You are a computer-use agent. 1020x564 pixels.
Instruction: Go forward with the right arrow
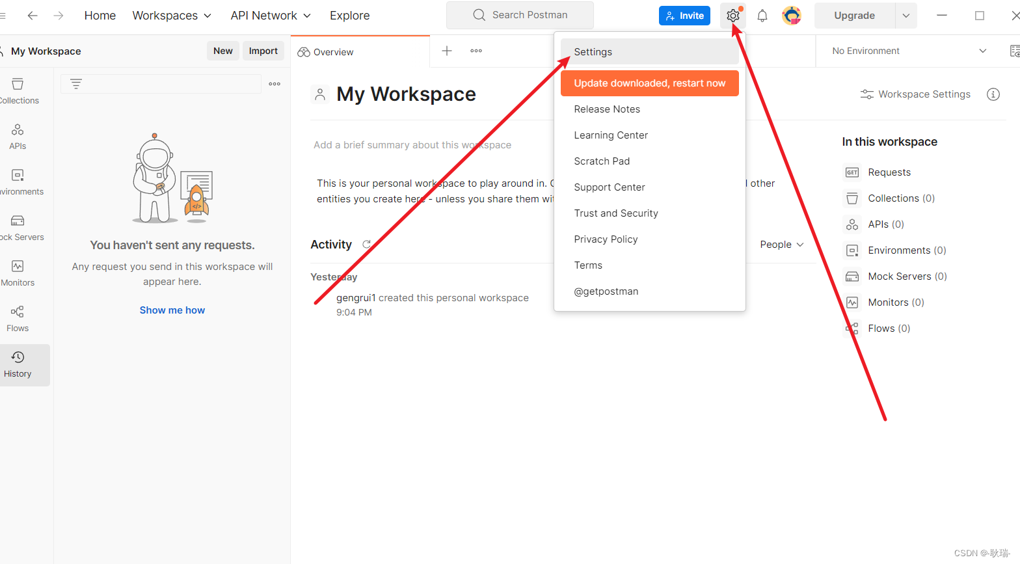(59, 16)
